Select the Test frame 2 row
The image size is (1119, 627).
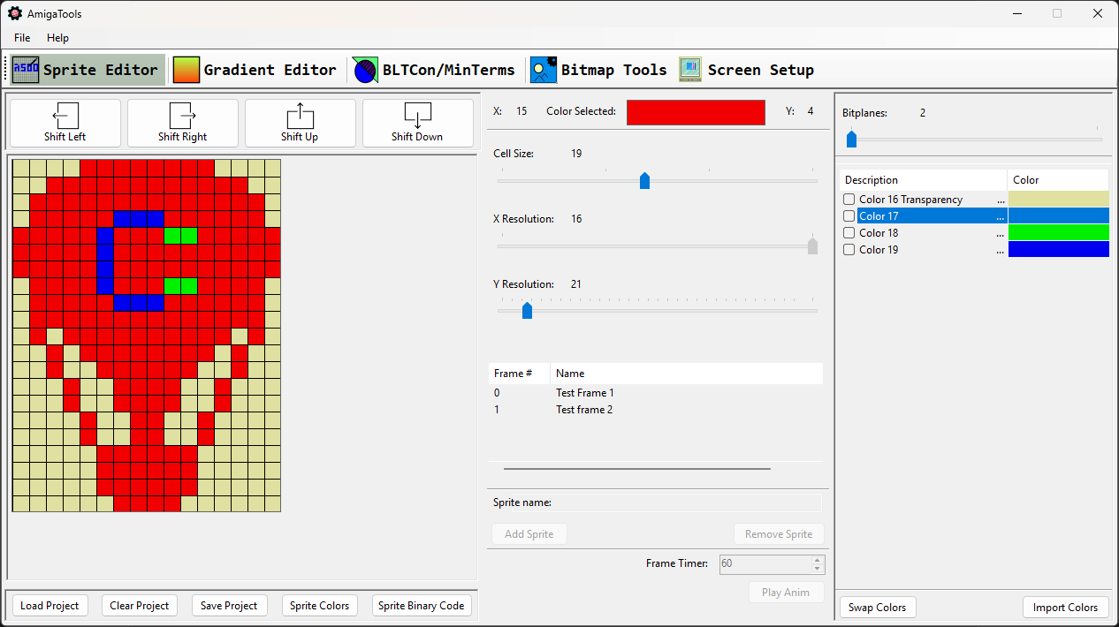click(x=655, y=410)
